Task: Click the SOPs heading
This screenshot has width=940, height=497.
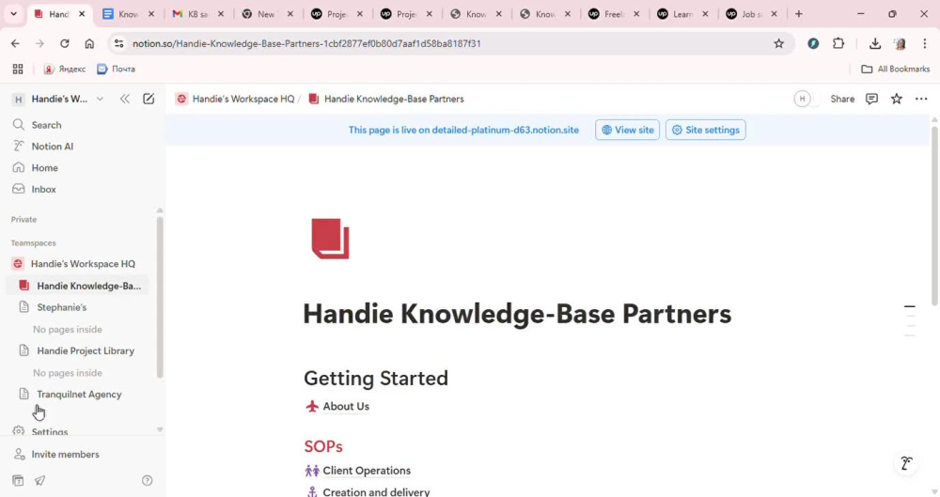Action: click(x=323, y=446)
